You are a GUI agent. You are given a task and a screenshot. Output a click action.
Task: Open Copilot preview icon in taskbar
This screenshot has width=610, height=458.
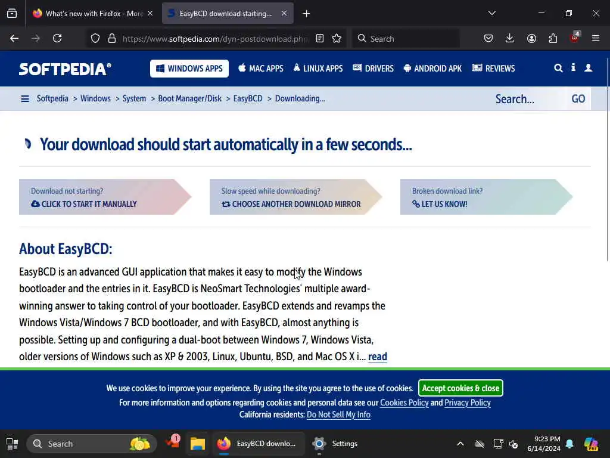tap(592, 444)
